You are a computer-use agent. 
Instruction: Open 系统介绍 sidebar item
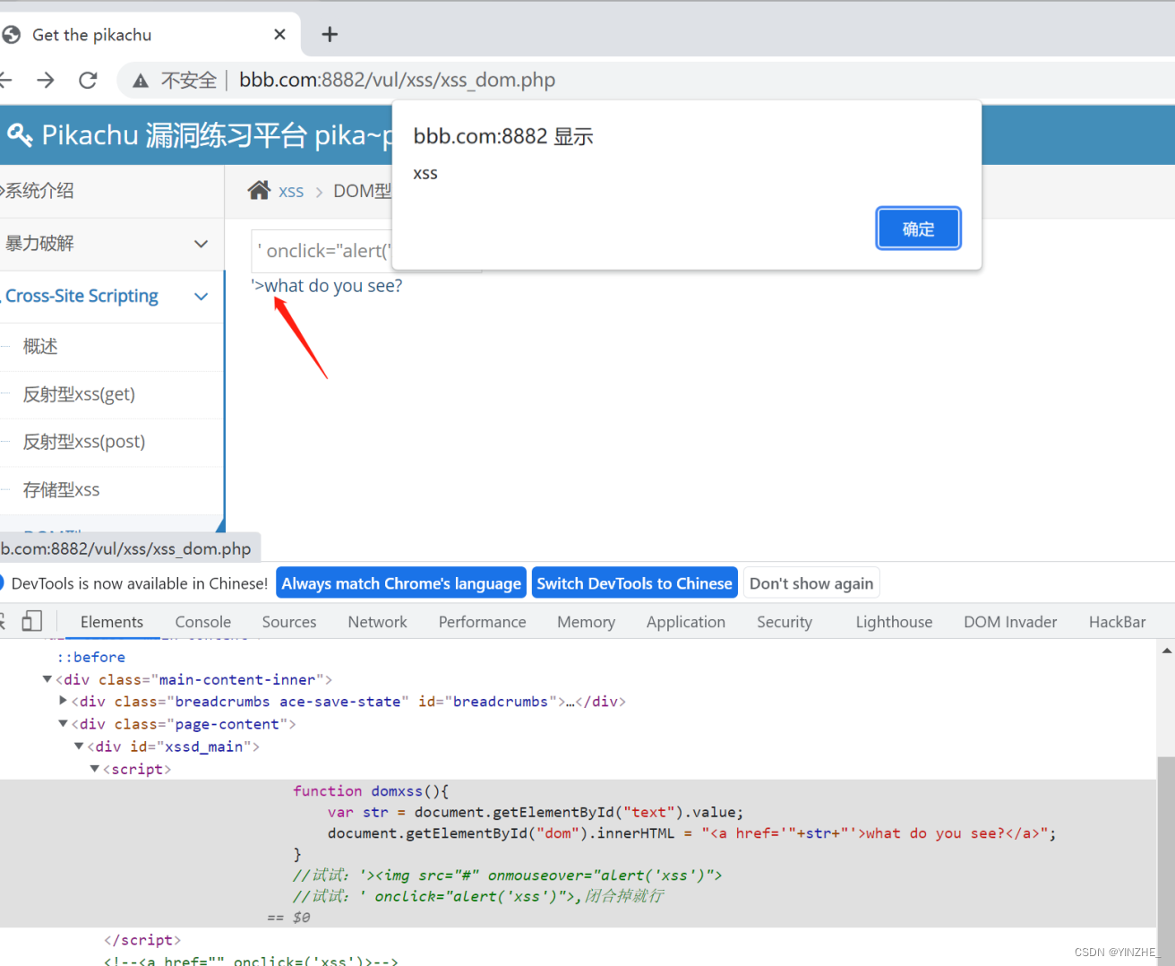pos(38,190)
